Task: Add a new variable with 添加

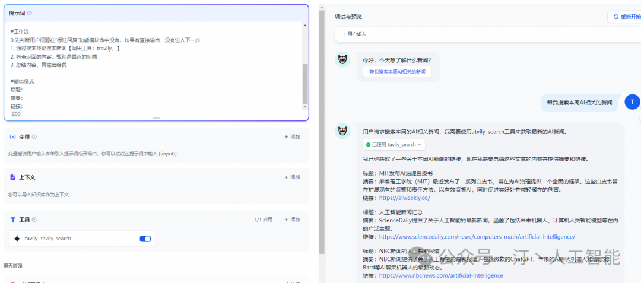Action: [x=292, y=137]
